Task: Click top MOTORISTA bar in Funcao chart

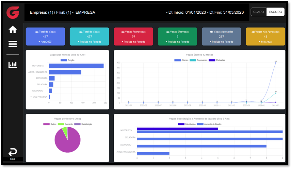Action: click(x=76, y=66)
